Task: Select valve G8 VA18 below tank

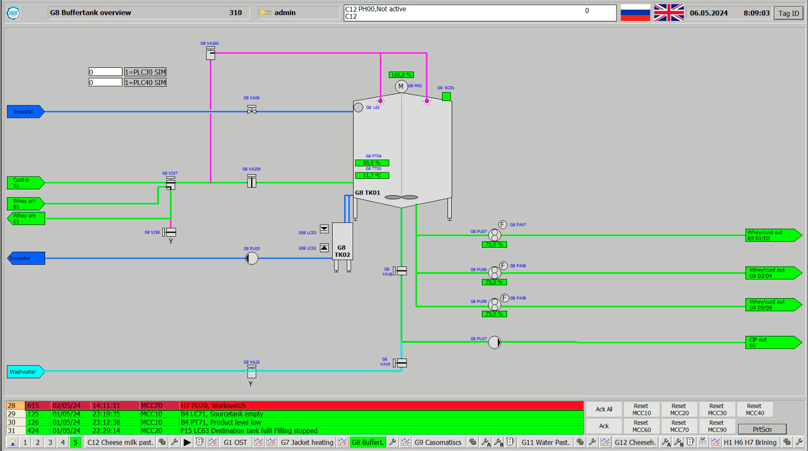Action: tap(400, 271)
